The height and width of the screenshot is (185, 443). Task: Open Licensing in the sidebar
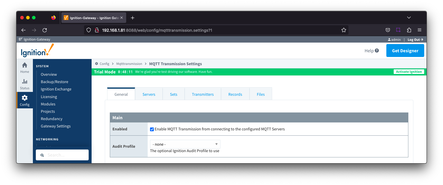pyautogui.click(x=49, y=97)
